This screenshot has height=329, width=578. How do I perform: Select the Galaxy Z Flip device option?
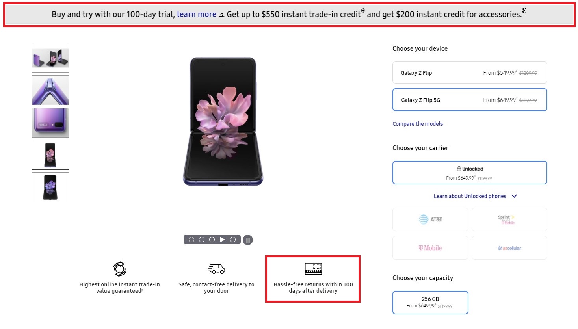469,72
